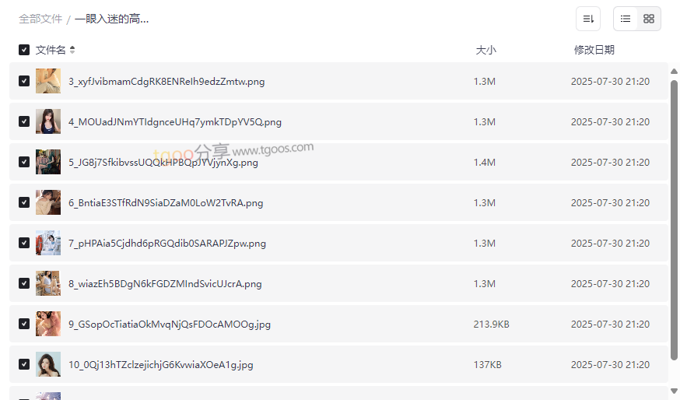Uncheck the 6_BntiaE3STfRdN9SiaDZaM0LoW2TvRA.png checkbox

(x=24, y=202)
